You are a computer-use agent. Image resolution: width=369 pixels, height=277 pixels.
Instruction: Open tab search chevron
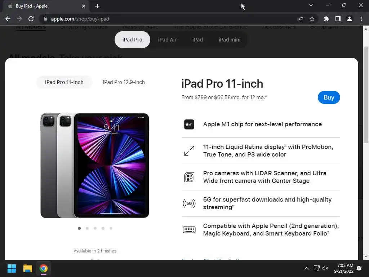pyautogui.click(x=311, y=5)
